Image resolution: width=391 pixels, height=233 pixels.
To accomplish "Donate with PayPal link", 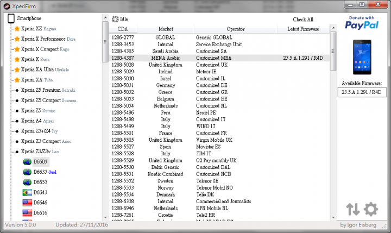I will coord(362,23).
